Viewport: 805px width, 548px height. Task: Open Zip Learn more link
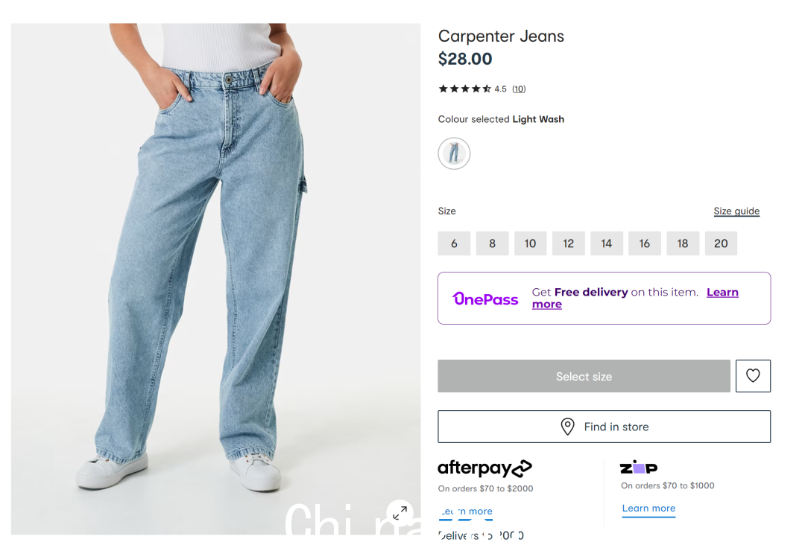648,509
